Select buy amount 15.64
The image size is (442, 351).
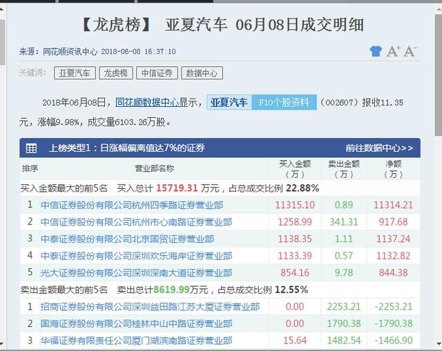click(295, 341)
